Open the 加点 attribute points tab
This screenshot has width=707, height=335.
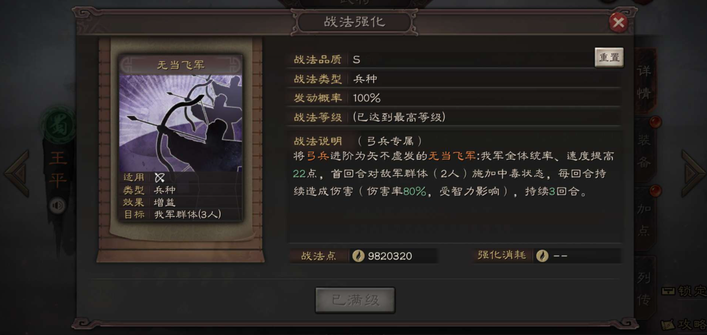[645, 220]
